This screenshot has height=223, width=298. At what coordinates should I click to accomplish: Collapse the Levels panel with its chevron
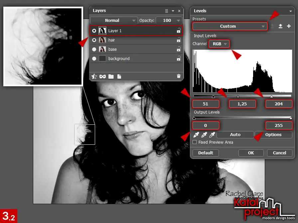point(290,11)
